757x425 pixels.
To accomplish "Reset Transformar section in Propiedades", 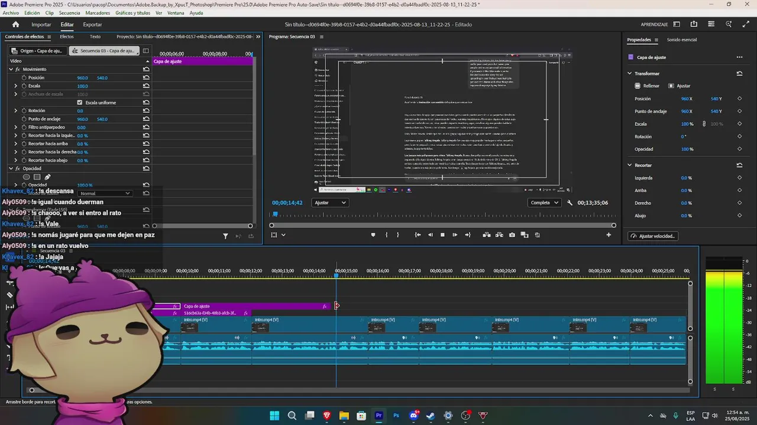I will [x=739, y=73].
